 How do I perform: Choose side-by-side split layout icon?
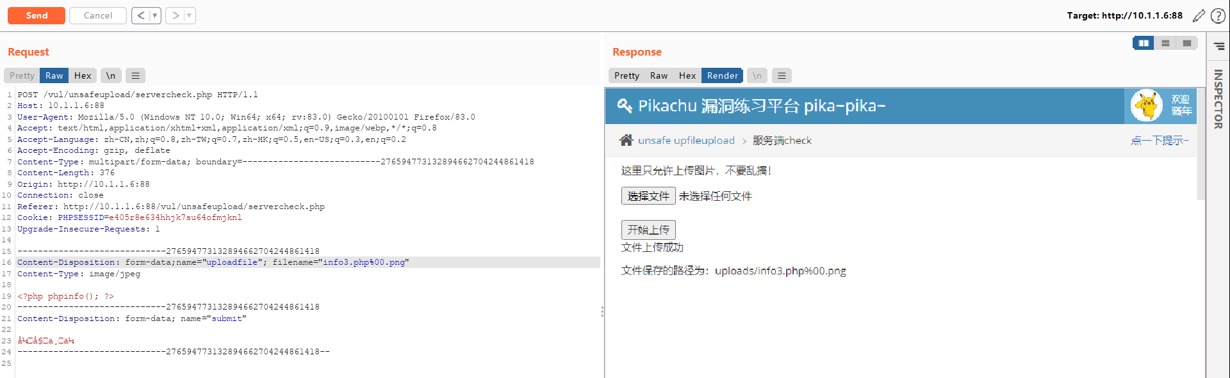(1144, 43)
